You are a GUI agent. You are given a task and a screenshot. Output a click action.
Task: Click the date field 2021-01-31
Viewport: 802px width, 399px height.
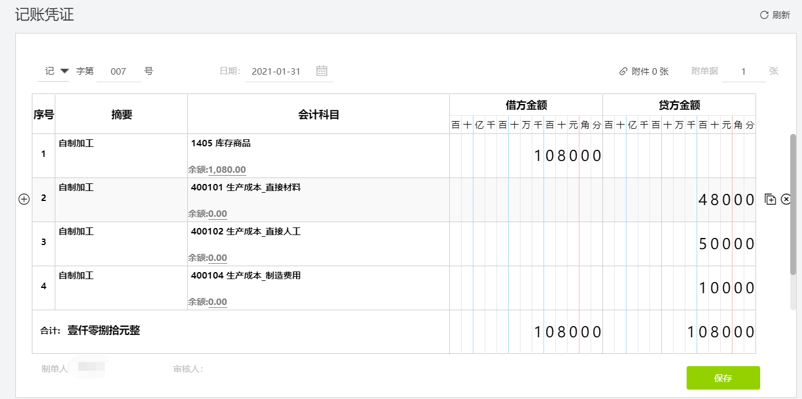pos(276,72)
